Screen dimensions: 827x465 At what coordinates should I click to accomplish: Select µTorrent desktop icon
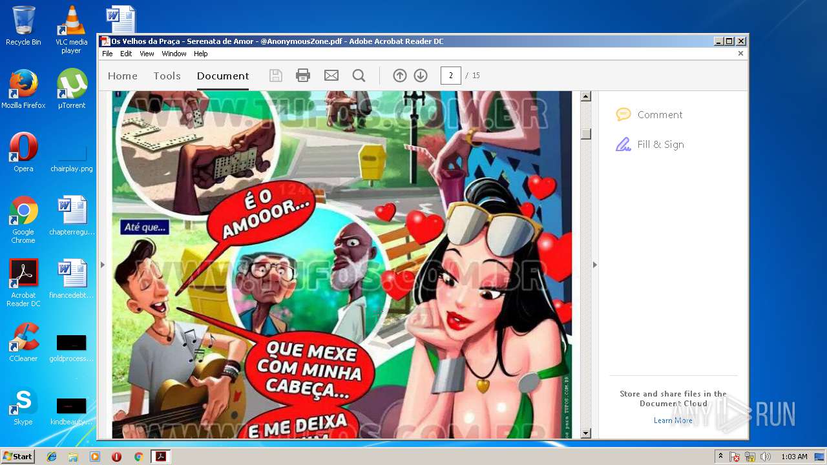[71, 88]
